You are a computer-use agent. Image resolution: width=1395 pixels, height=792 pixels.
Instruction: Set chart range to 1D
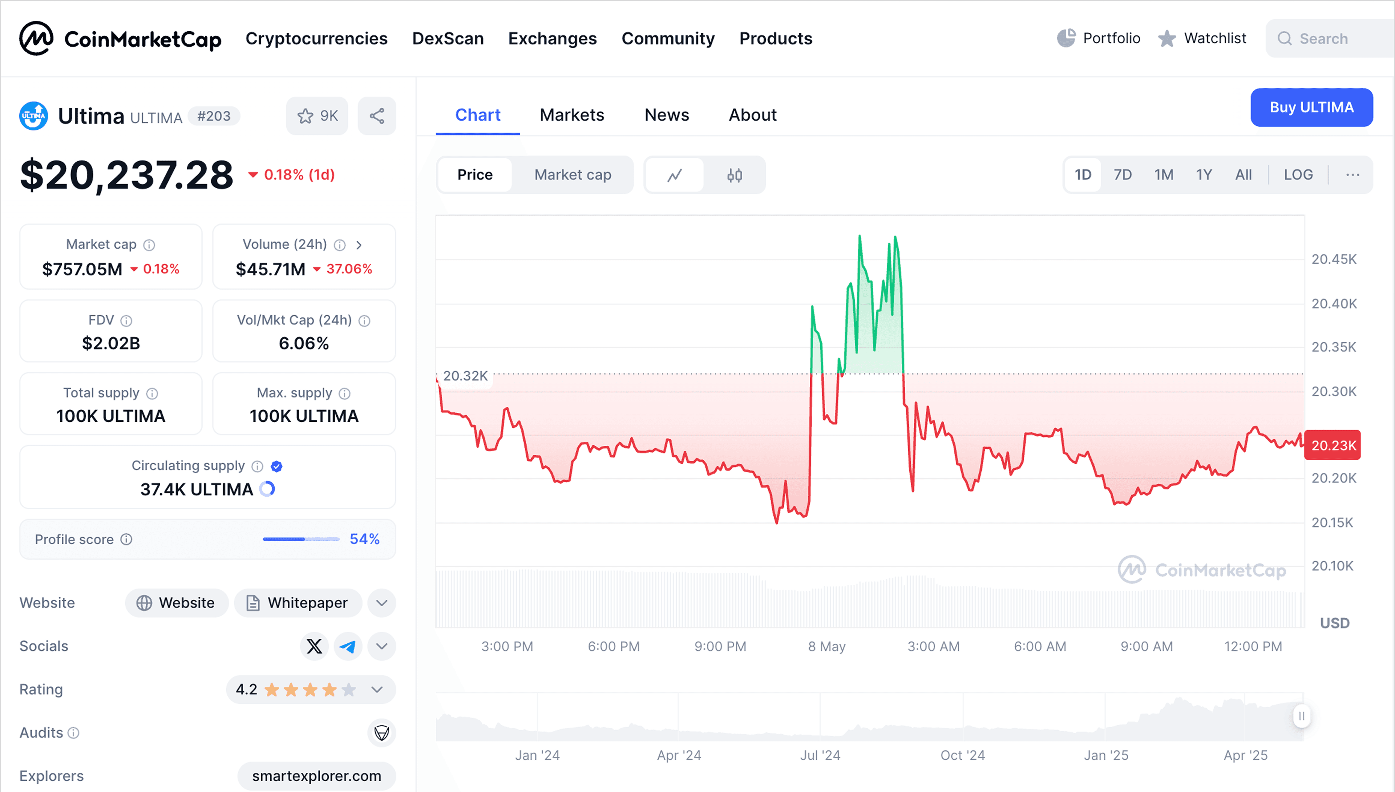click(1083, 175)
